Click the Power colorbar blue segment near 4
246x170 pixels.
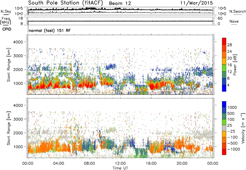[x=224, y=88]
